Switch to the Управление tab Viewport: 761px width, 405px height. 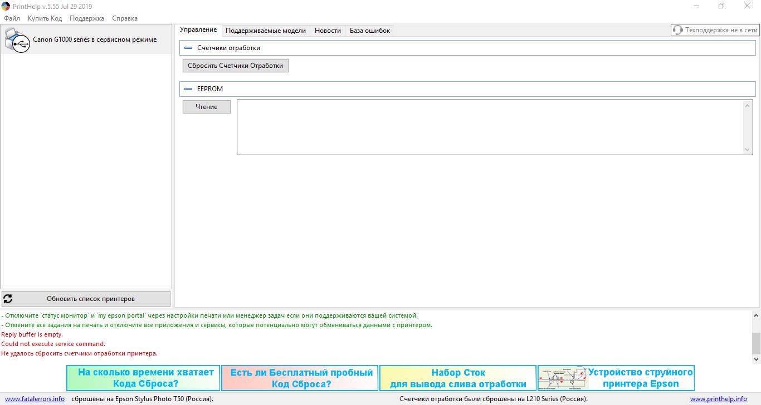click(198, 30)
